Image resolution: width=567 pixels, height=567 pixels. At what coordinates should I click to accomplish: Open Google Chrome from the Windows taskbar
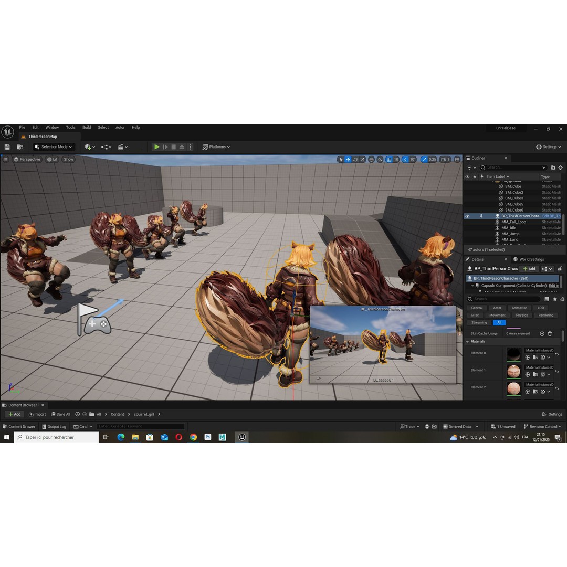(x=193, y=437)
